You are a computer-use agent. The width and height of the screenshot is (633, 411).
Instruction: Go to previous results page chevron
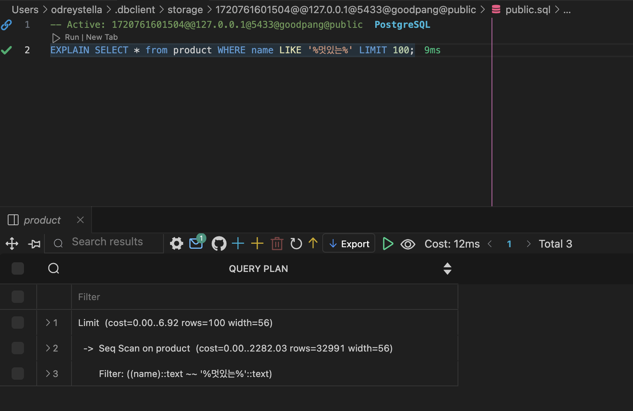point(490,244)
